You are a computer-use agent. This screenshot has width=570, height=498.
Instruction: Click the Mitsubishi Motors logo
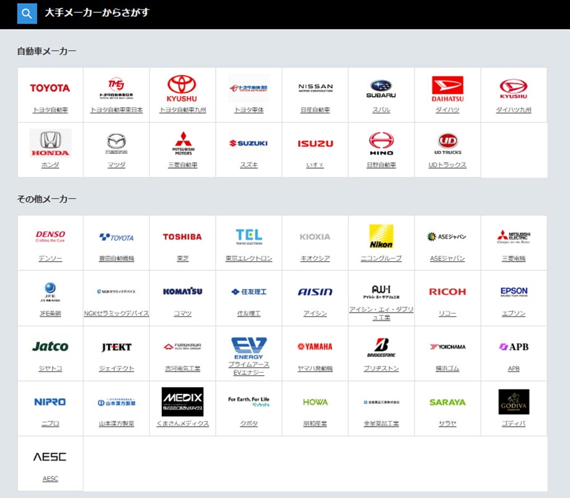183,143
